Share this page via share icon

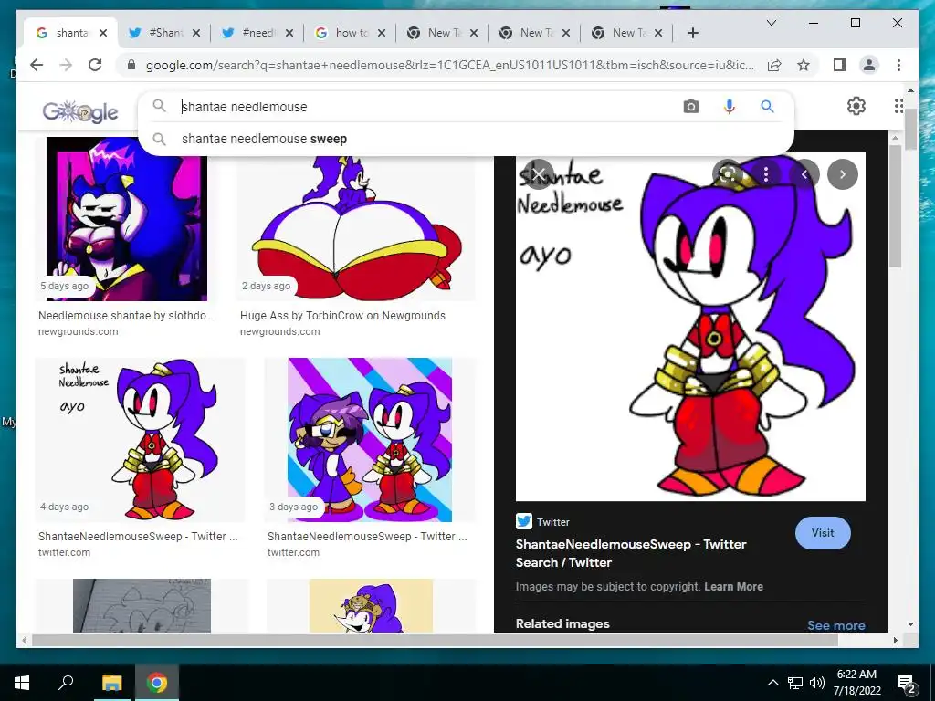[774, 65]
